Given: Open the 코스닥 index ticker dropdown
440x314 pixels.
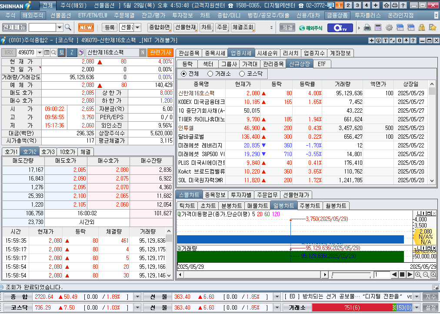Looking at the screenshot, I should pyautogui.click(x=137, y=307).
